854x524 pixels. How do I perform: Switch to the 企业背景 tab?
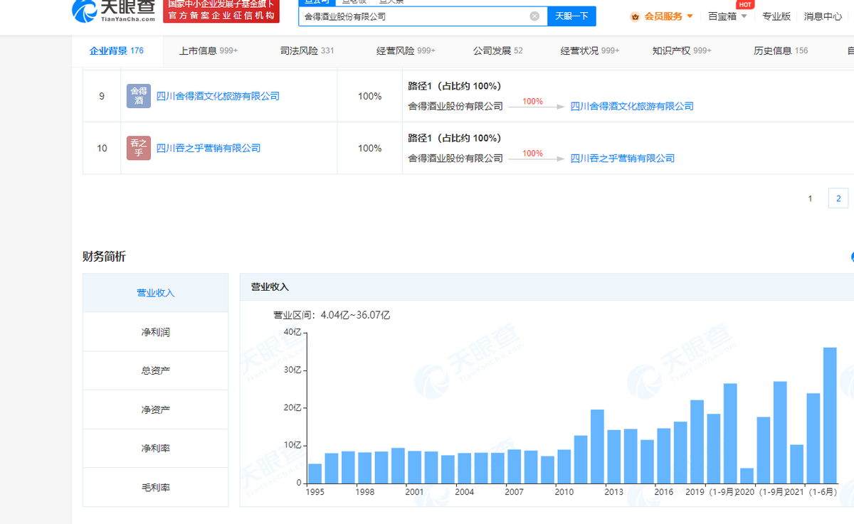[x=117, y=51]
